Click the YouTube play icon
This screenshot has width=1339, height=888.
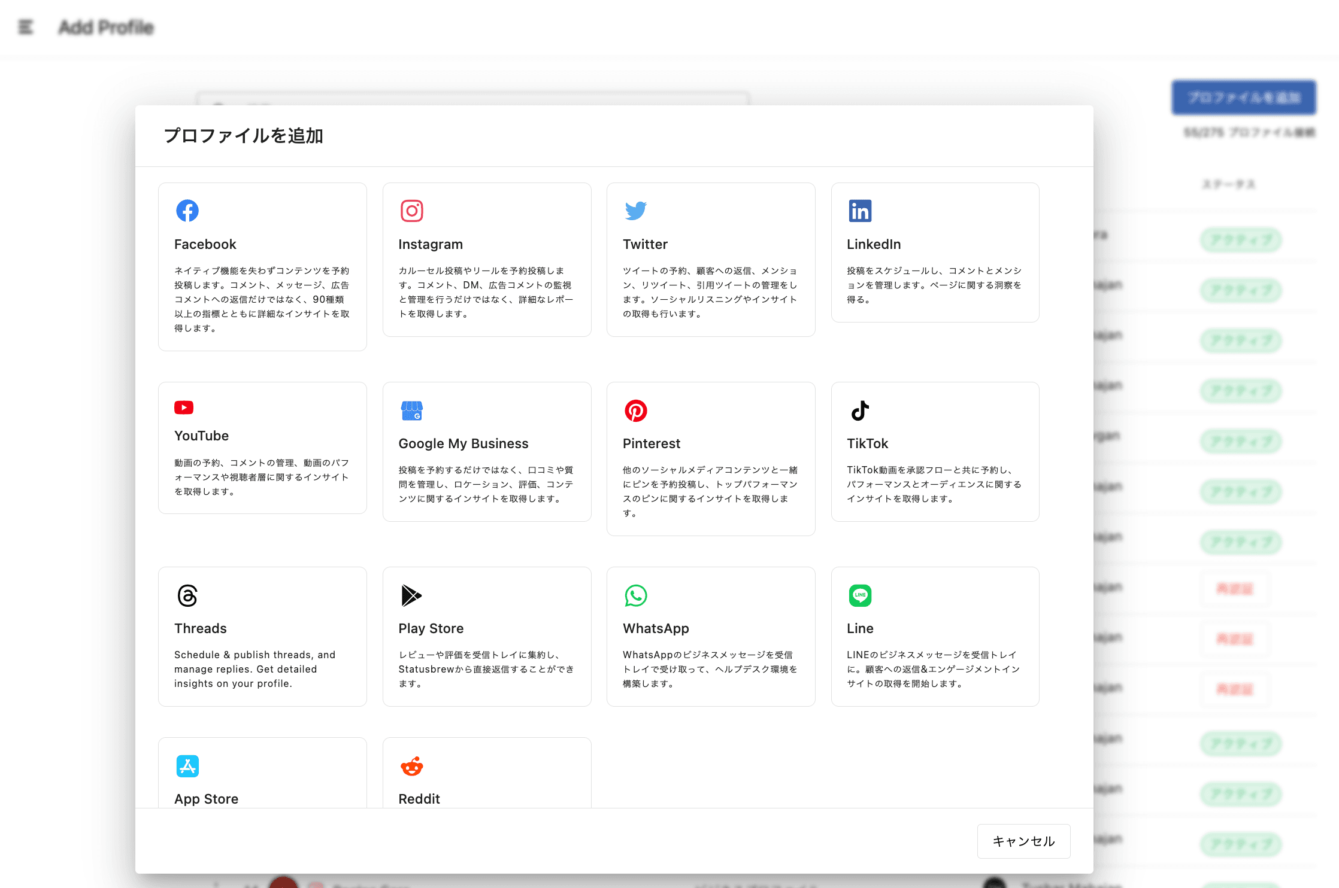184,407
